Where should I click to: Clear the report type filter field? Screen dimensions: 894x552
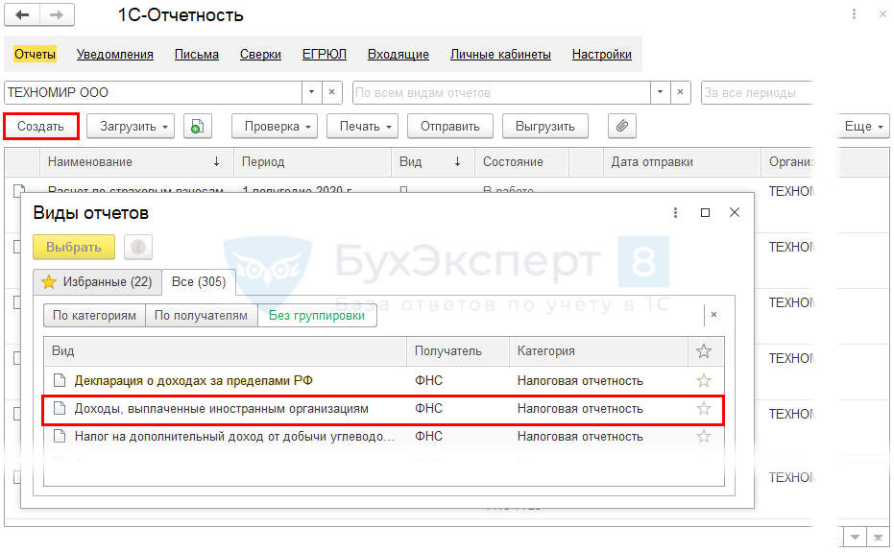[680, 92]
